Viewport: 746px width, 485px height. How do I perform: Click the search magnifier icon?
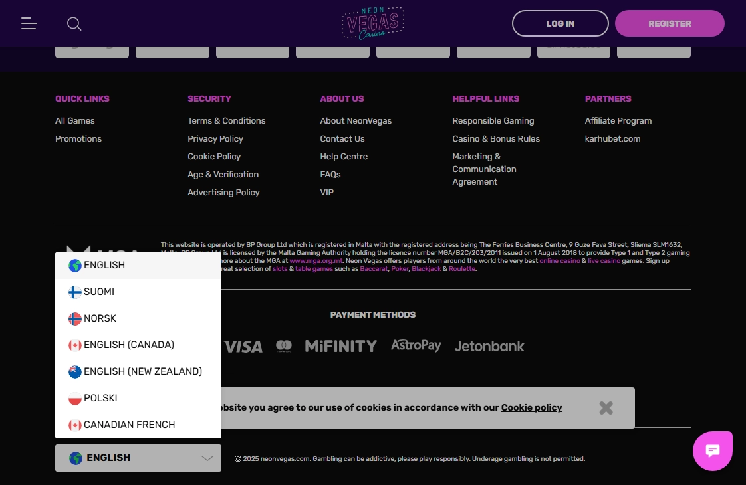coord(74,24)
